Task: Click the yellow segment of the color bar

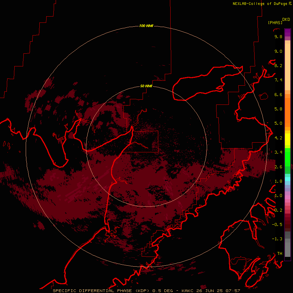Action: pyautogui.click(x=287, y=139)
